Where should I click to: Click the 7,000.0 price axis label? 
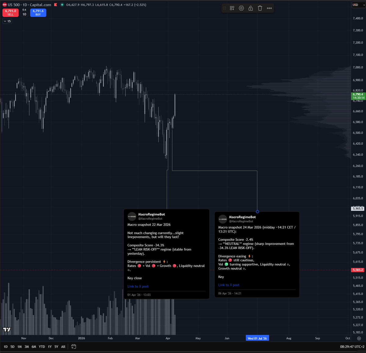(358, 67)
